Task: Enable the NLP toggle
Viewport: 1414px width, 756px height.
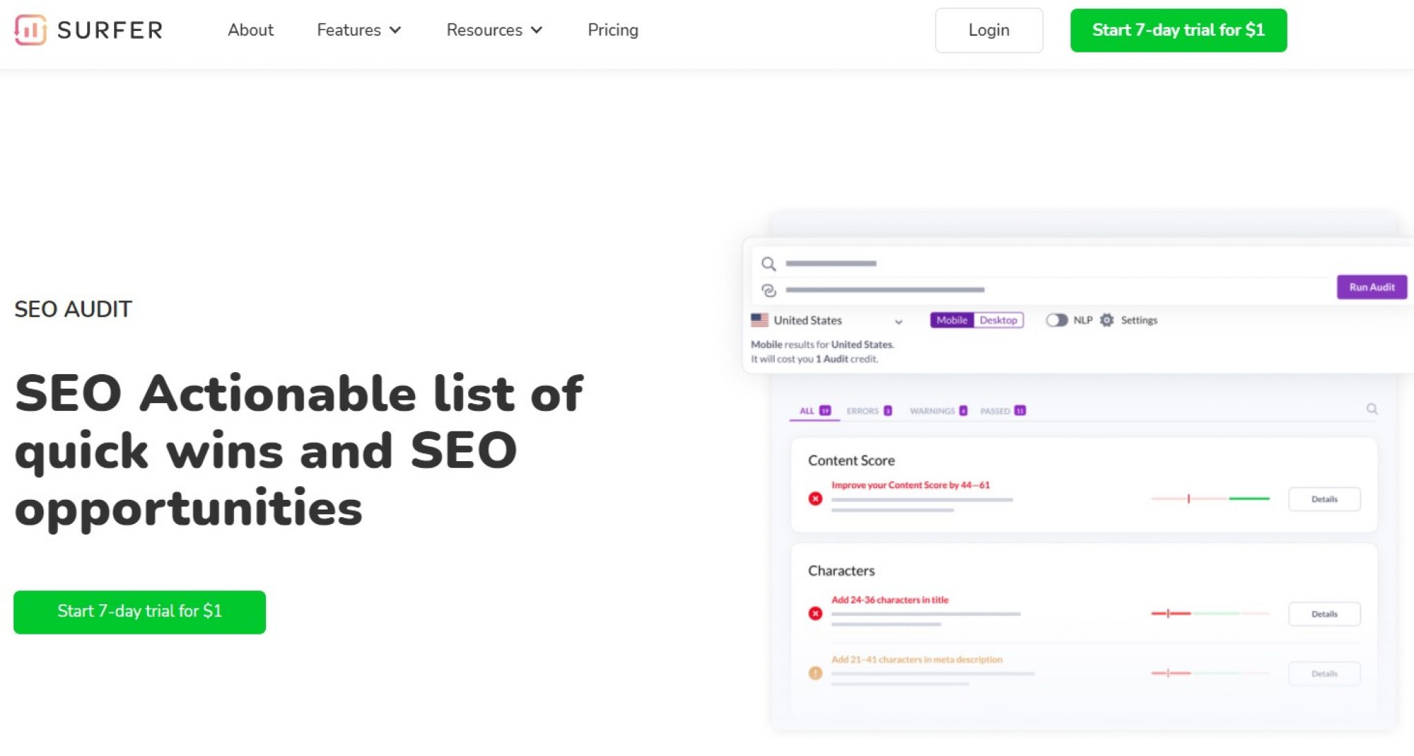Action: pos(1056,320)
